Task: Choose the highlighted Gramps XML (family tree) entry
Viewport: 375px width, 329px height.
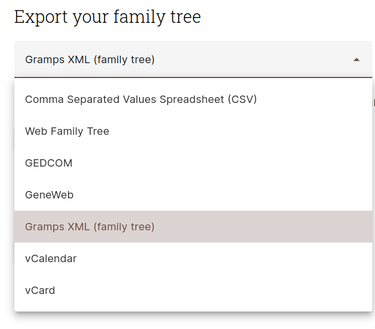Action: point(193,227)
